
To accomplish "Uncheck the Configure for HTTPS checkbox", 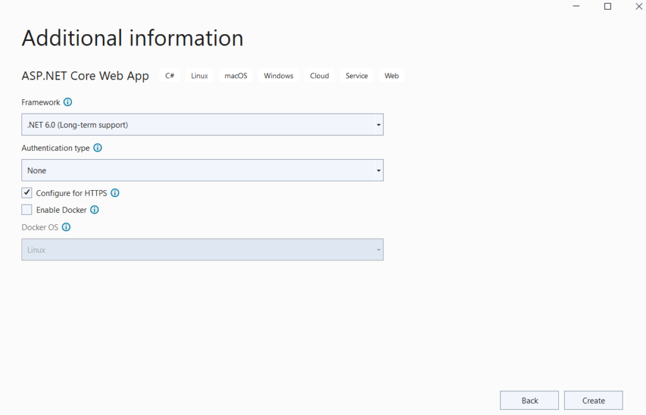I will click(26, 193).
